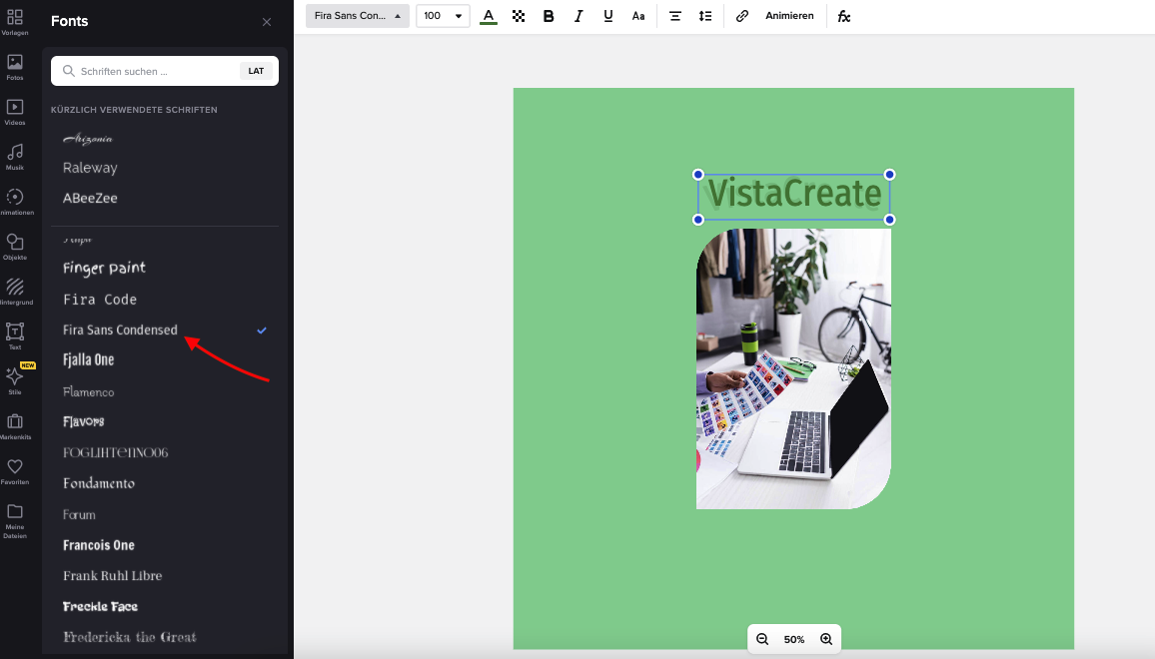Open the Videos sidebar section
The height and width of the screenshot is (659, 1155).
pos(15,112)
